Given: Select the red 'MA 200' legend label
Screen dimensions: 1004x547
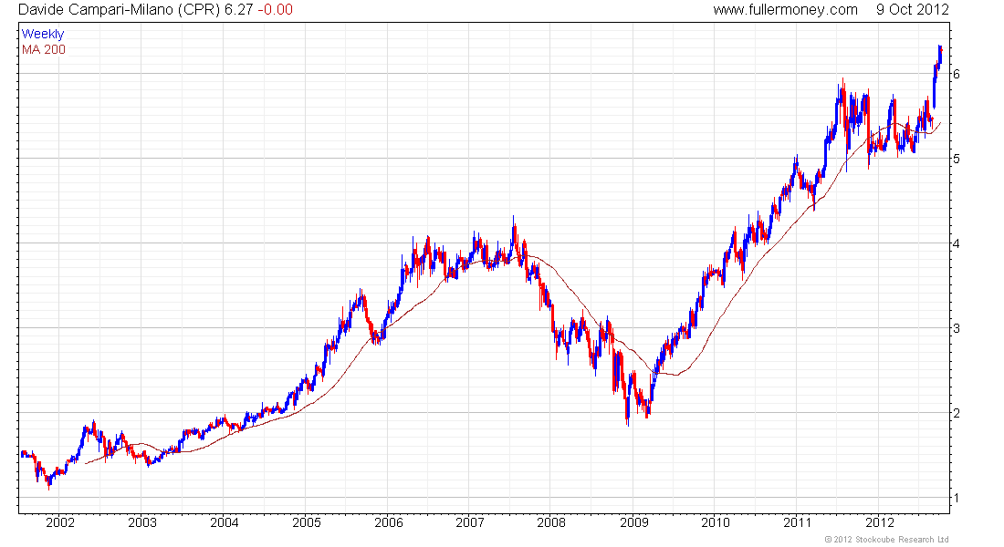Looking at the screenshot, I should (x=44, y=50).
